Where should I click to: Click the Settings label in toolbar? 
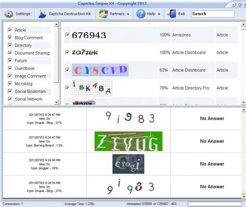23,14
